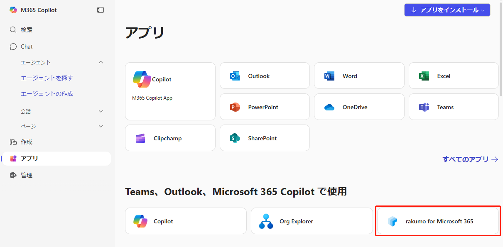
Task: Click the アプリをインストール button label
Action: coord(449,10)
